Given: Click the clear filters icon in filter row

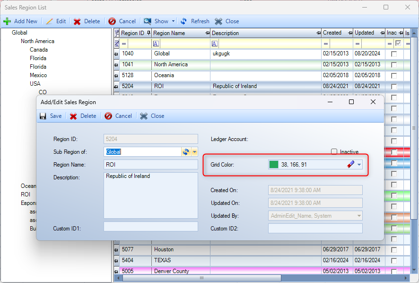Looking at the screenshot, I should (x=117, y=44).
